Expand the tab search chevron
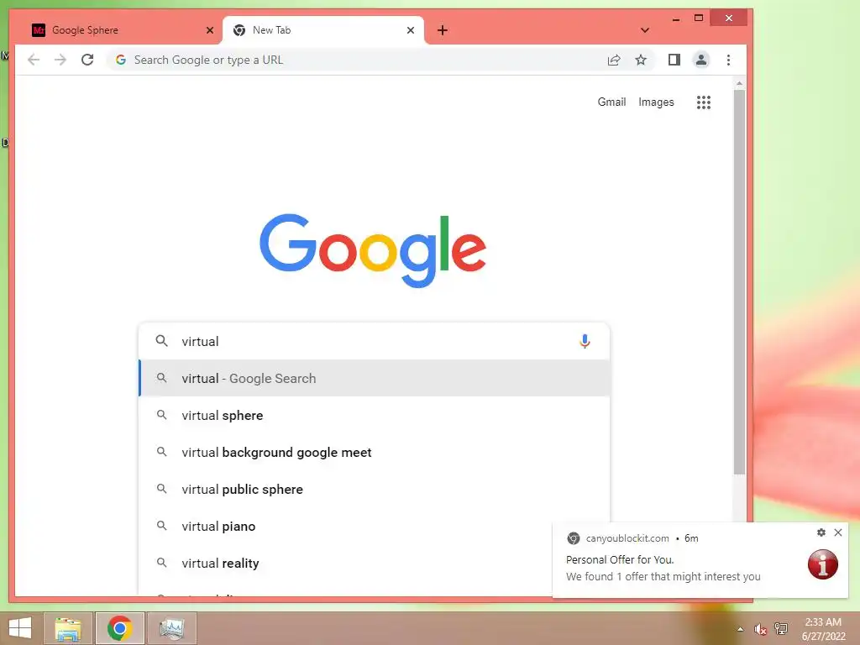Screen dimensions: 860x645 point(645,30)
